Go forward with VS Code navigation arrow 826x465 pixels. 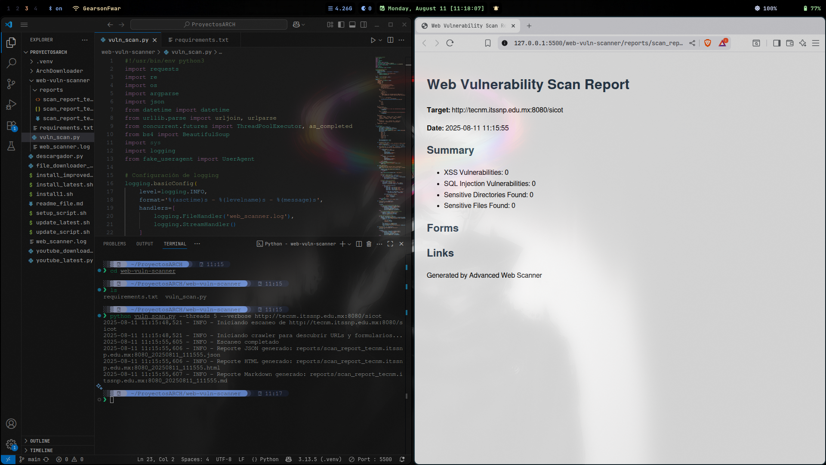pyautogui.click(x=121, y=25)
